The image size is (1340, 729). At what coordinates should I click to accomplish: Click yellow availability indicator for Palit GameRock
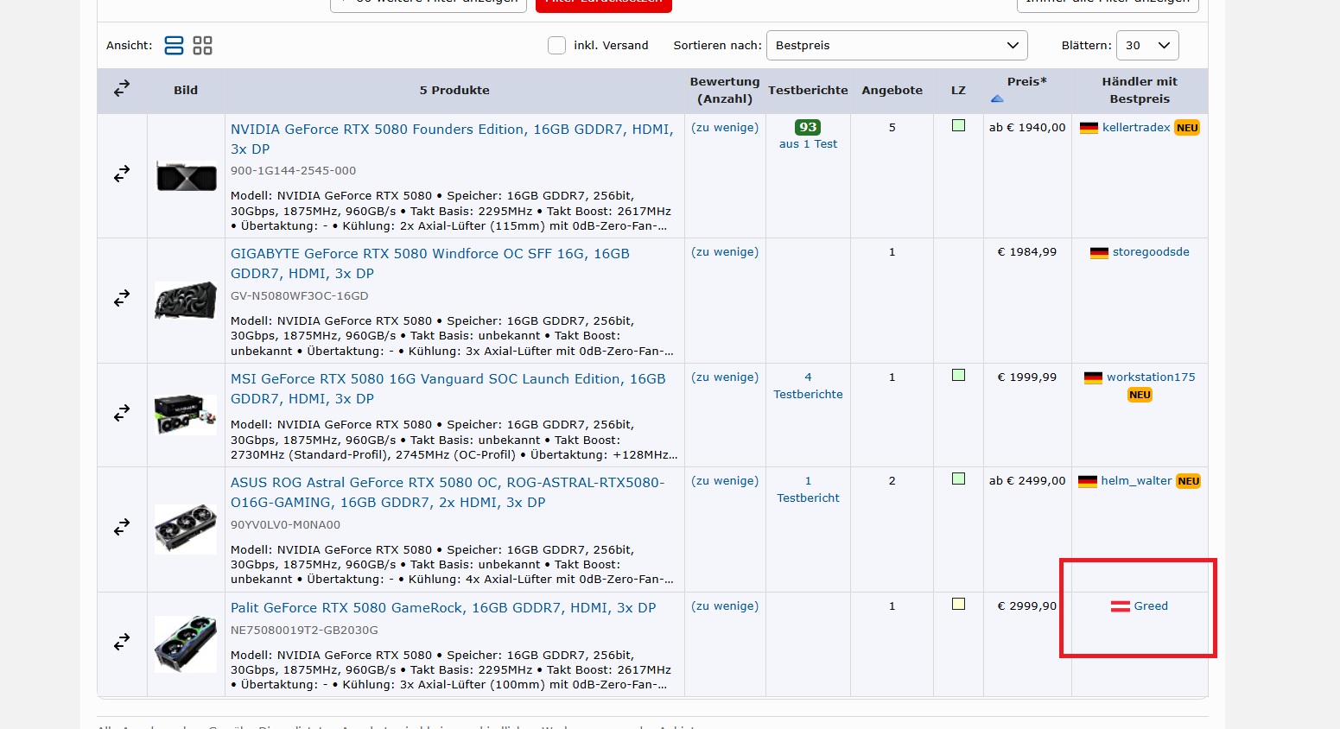click(958, 604)
